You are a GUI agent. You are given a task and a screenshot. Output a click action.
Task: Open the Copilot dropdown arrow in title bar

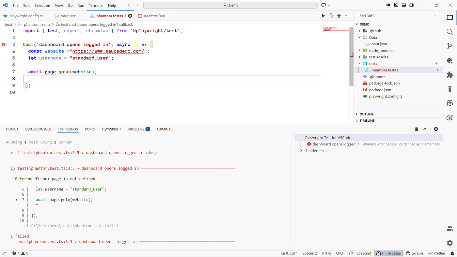click(x=328, y=5)
